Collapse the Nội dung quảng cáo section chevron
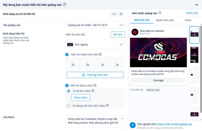 pyautogui.click(x=197, y=5)
